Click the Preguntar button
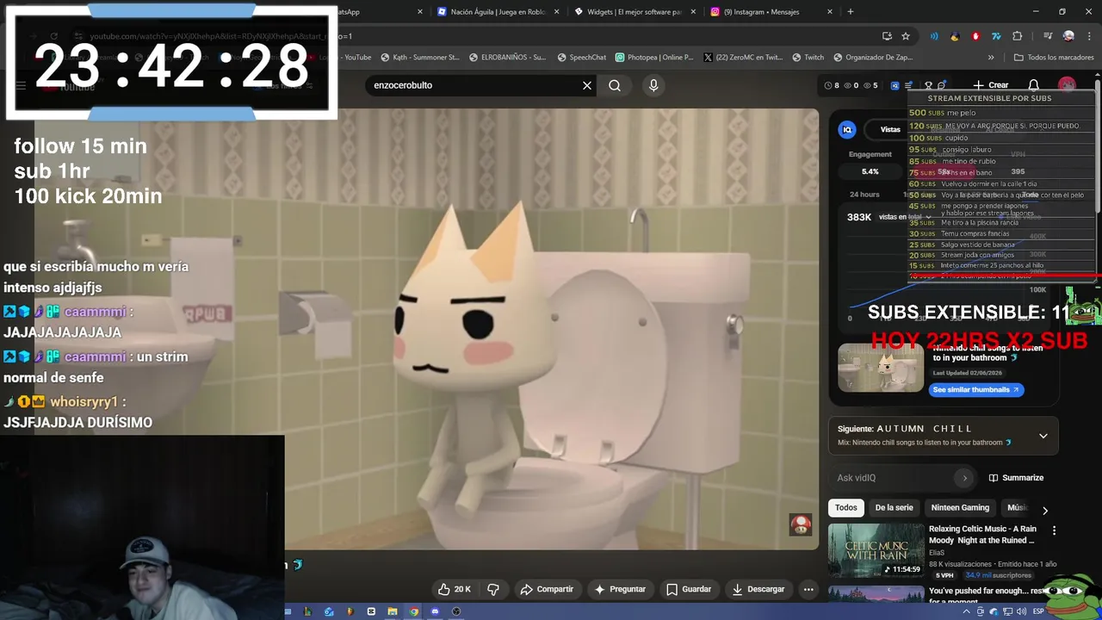The width and height of the screenshot is (1102, 620). point(620,589)
